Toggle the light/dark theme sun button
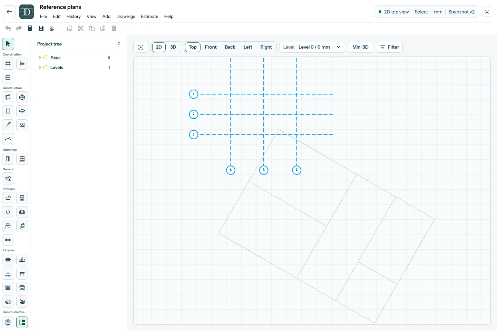This screenshot has height=331, width=497. [x=487, y=12]
